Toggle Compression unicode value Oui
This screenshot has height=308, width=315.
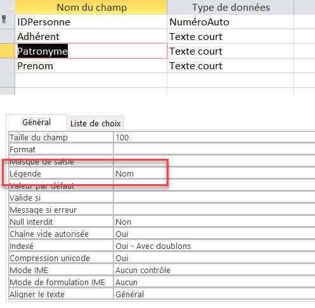214,258
